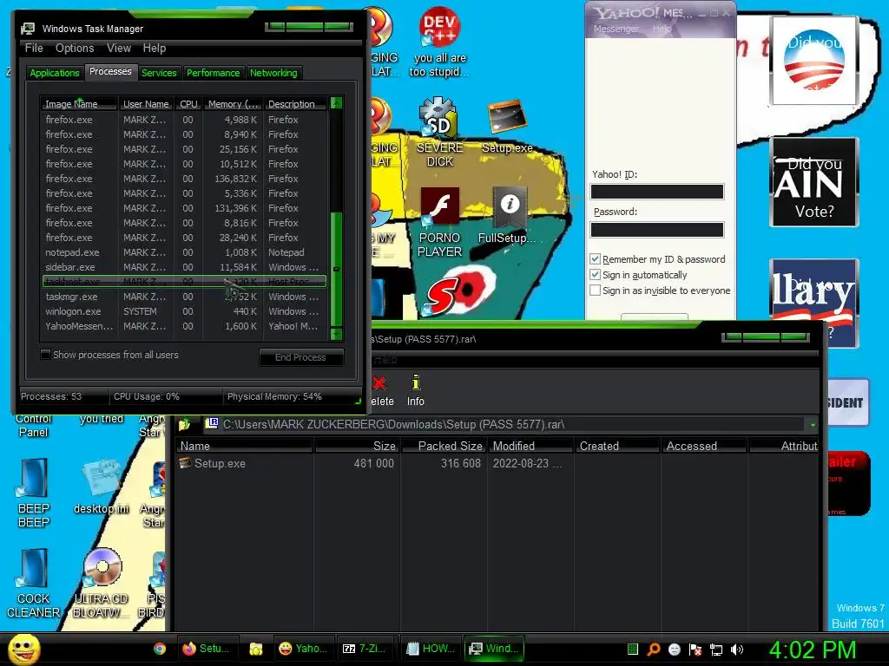Click the up-folder icon beside 7-Zip path
The height and width of the screenshot is (666, 889).
[184, 424]
